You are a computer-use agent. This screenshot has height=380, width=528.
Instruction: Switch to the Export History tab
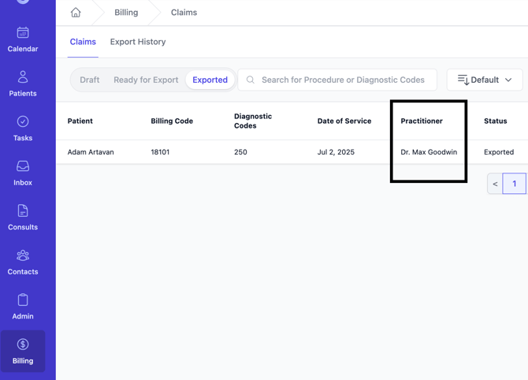point(138,42)
